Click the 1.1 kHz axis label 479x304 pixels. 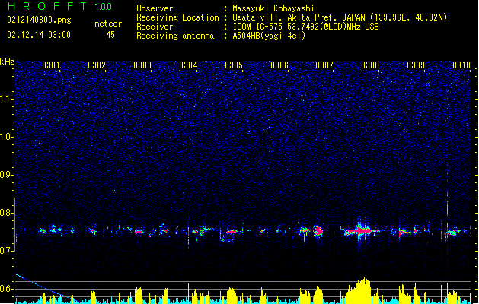pyautogui.click(x=7, y=99)
